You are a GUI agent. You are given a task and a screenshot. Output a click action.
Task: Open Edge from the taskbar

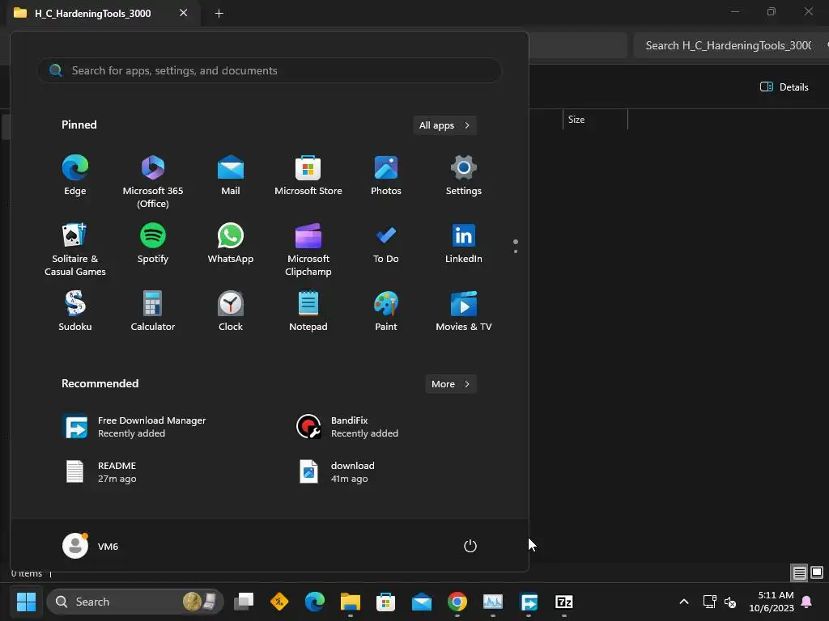click(x=315, y=602)
